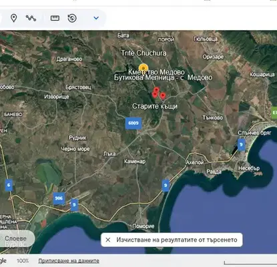Select the measure distance ruler tool
The image size is (277, 267).
click(x=55, y=18)
